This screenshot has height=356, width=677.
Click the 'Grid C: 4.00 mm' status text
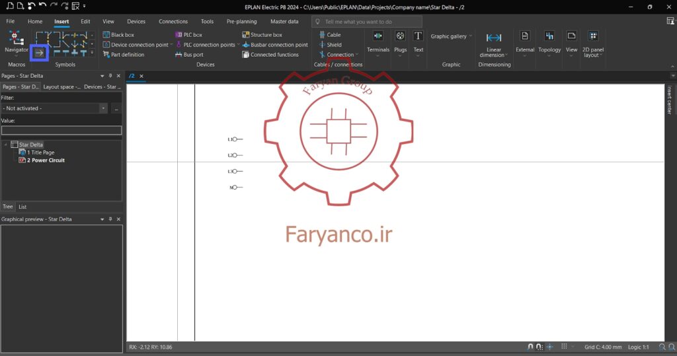603,347
